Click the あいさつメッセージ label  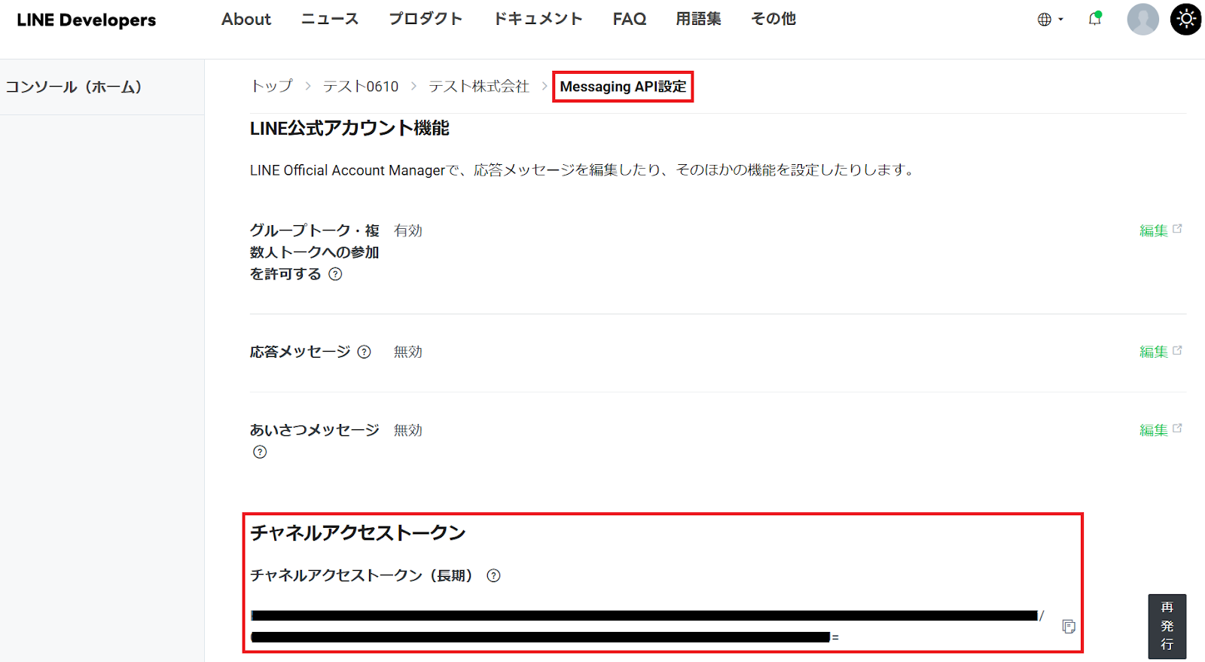point(315,430)
